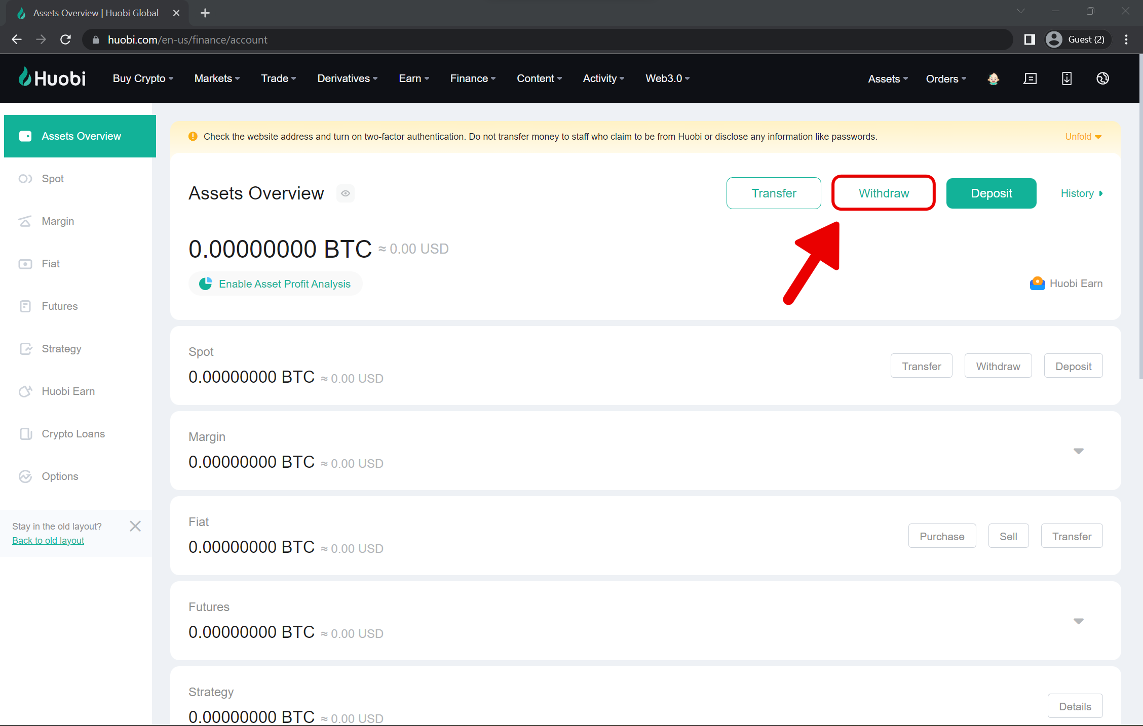Click the app download icon in header

[x=1066, y=78]
